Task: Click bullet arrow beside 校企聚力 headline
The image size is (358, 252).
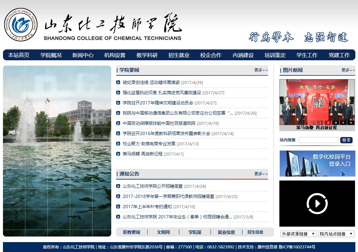Action: pos(118,144)
